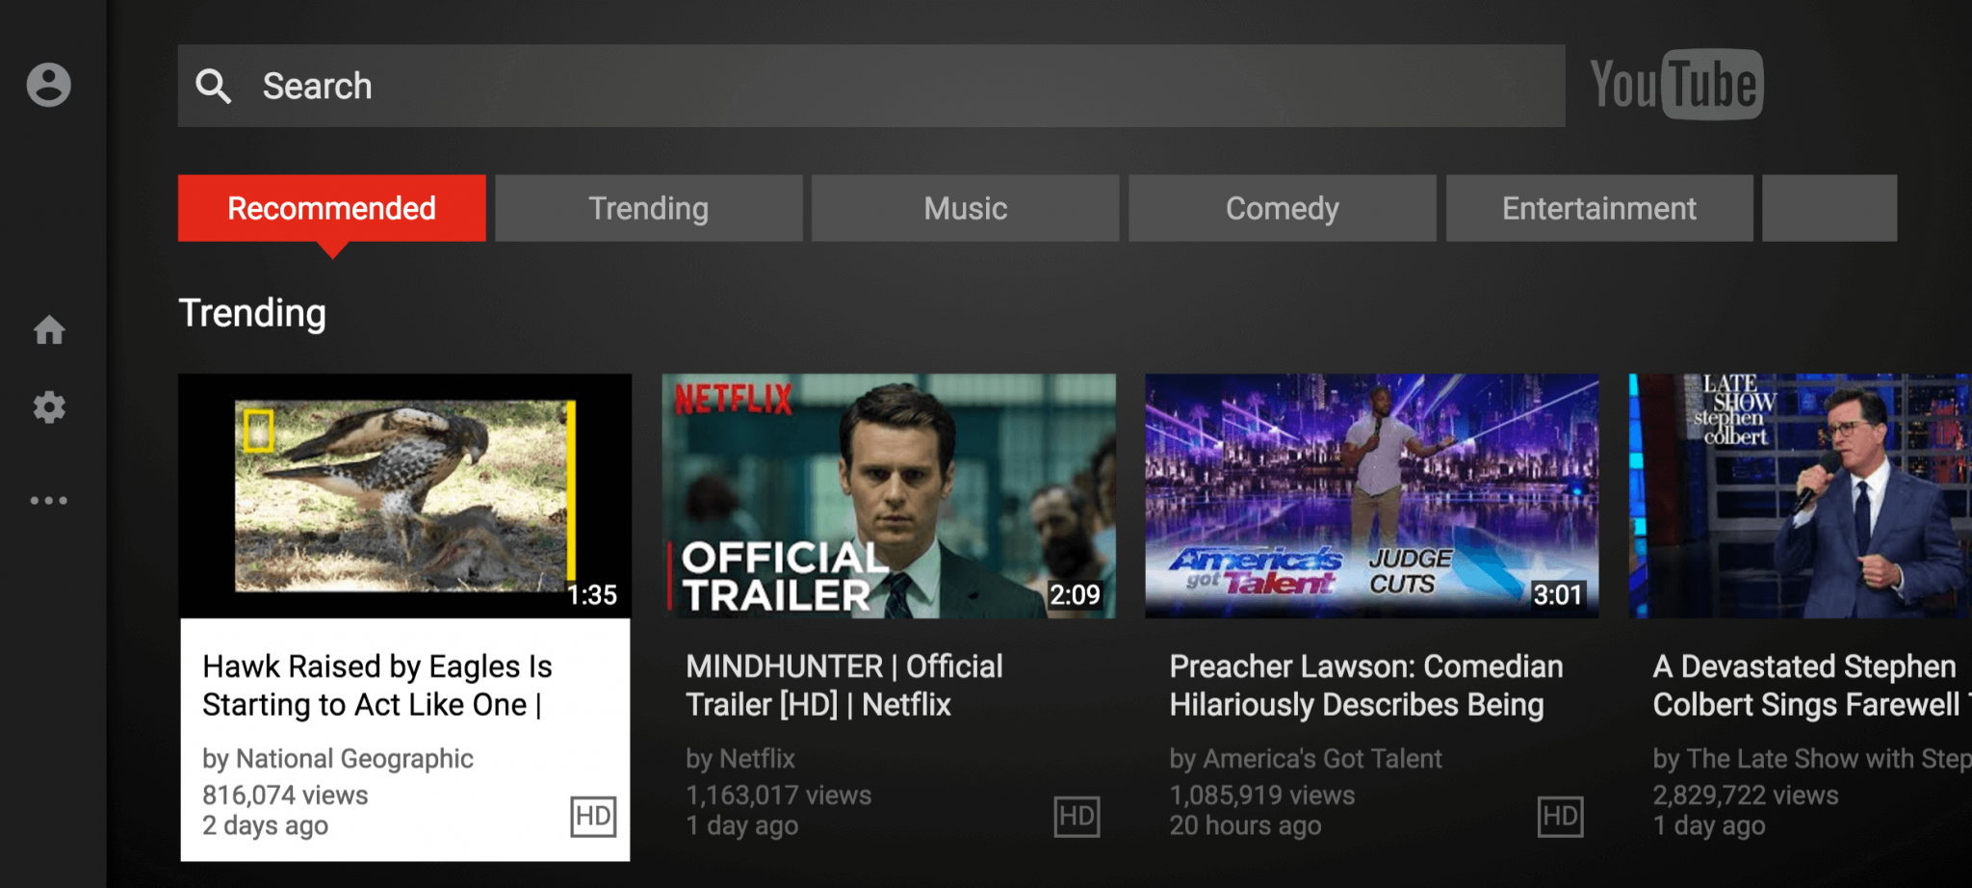Switch to the Comedy tab
Viewport: 1972px width, 888px height.
click(1283, 208)
